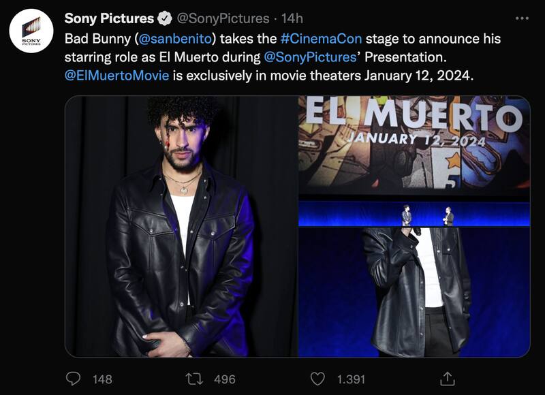Open the share upload icon
The height and width of the screenshot is (395, 545).
pos(448,378)
